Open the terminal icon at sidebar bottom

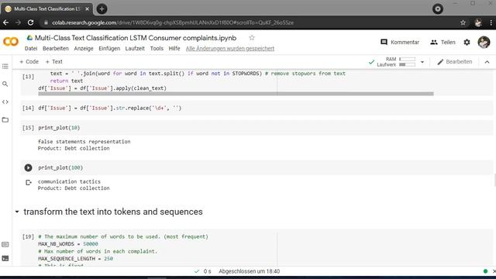(x=5, y=258)
